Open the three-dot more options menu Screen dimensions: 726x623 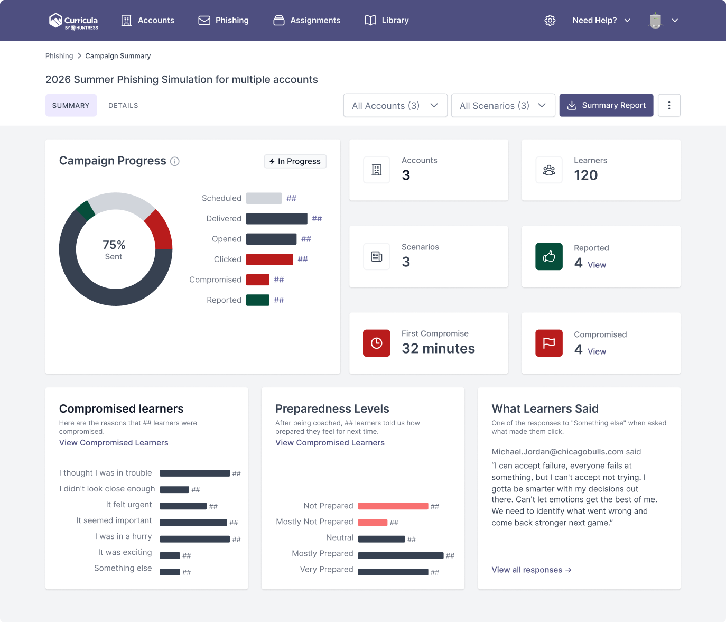click(x=669, y=105)
